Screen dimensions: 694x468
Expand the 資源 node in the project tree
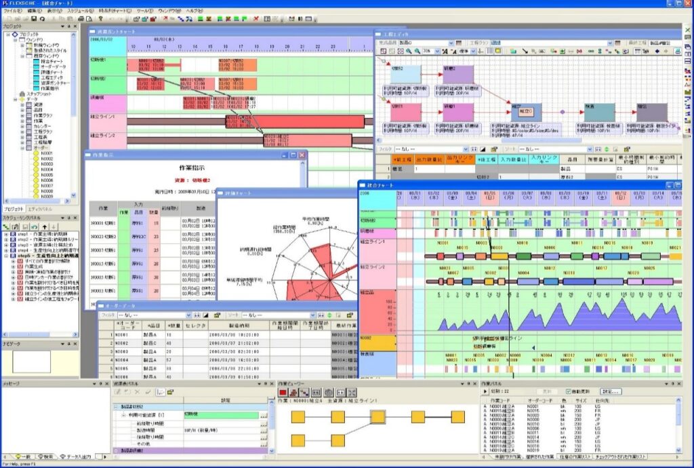pos(22,104)
